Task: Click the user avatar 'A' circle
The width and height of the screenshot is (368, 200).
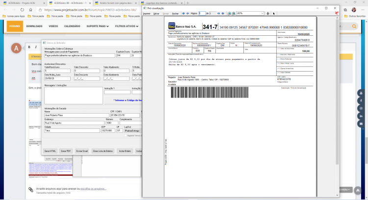Action: coord(16,48)
